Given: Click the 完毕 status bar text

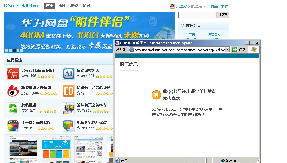Looking at the screenshot, I should (x=124, y=160).
